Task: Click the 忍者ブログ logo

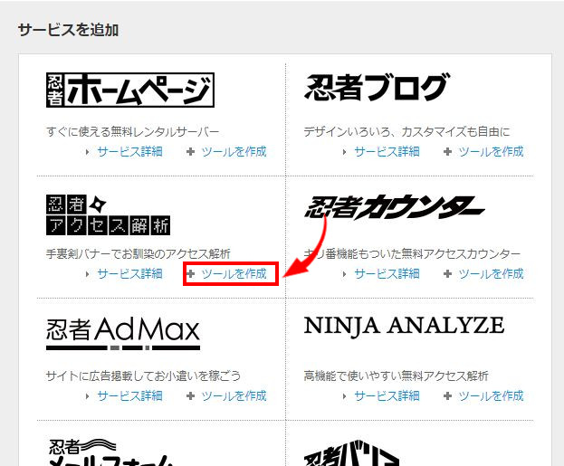Action: (377, 88)
